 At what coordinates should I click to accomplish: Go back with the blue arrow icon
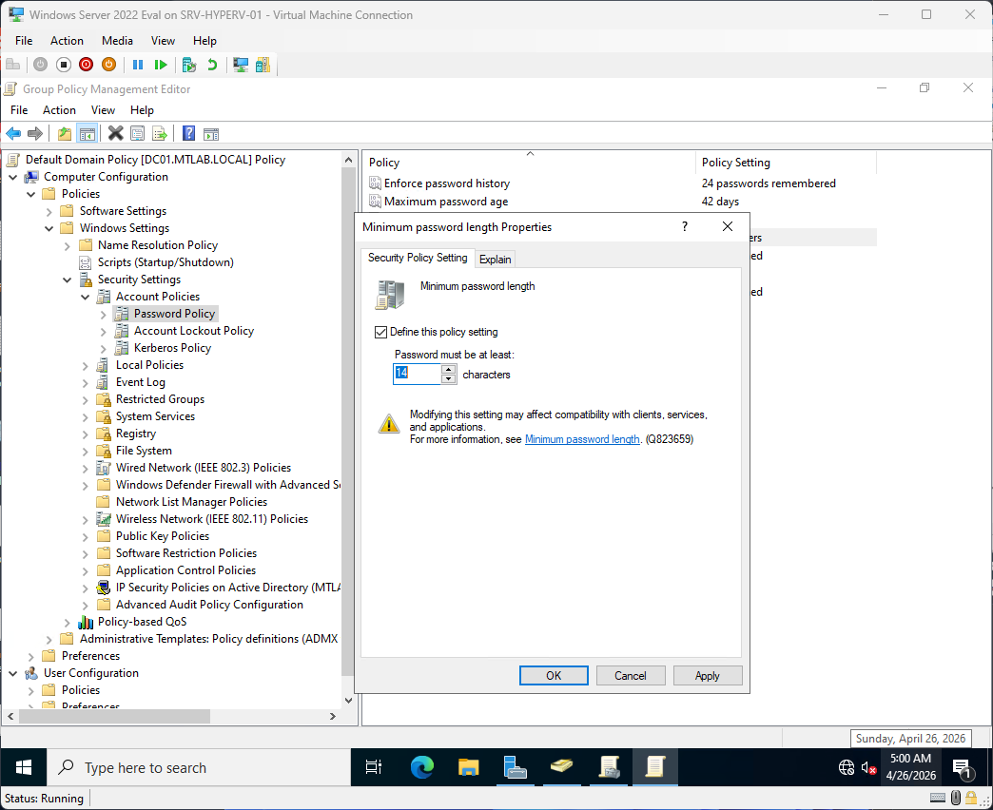(13, 133)
